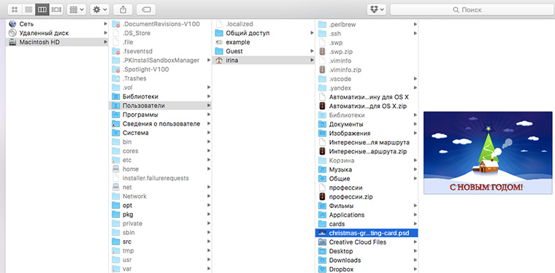This screenshot has height=273, width=555.
Task: Open the .vscode folder
Action: pyautogui.click(x=367, y=79)
